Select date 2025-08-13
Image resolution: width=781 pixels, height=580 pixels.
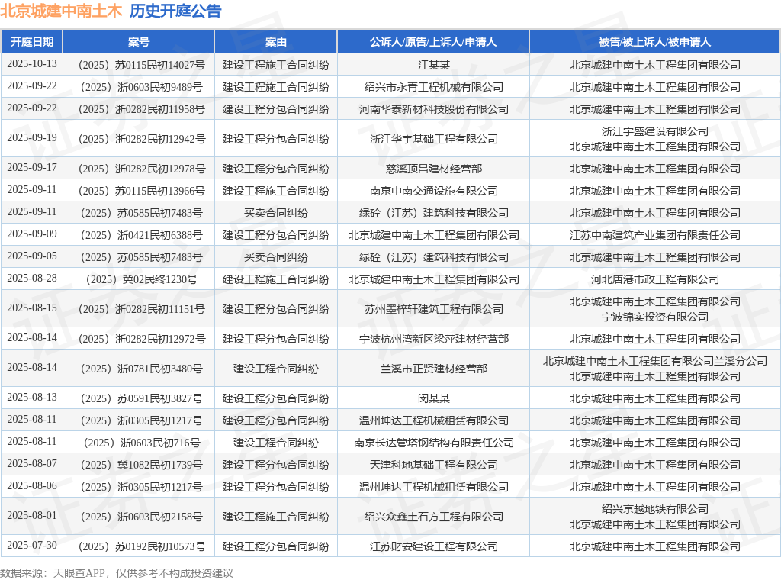click(x=32, y=398)
